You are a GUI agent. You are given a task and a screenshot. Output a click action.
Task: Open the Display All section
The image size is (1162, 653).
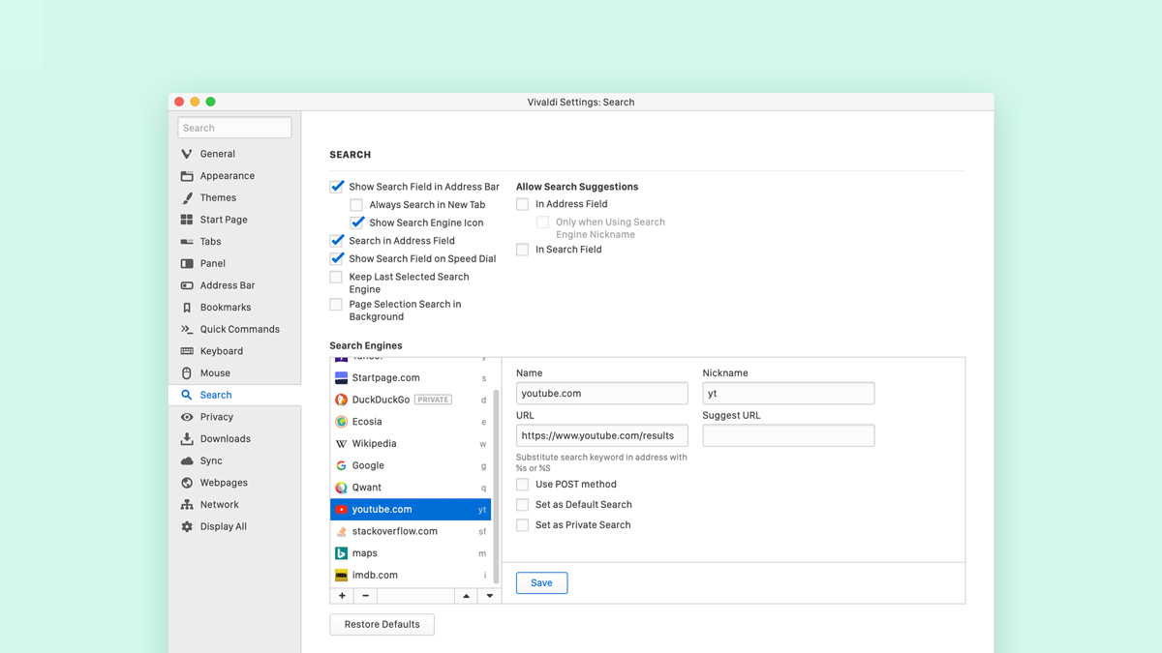(x=234, y=526)
